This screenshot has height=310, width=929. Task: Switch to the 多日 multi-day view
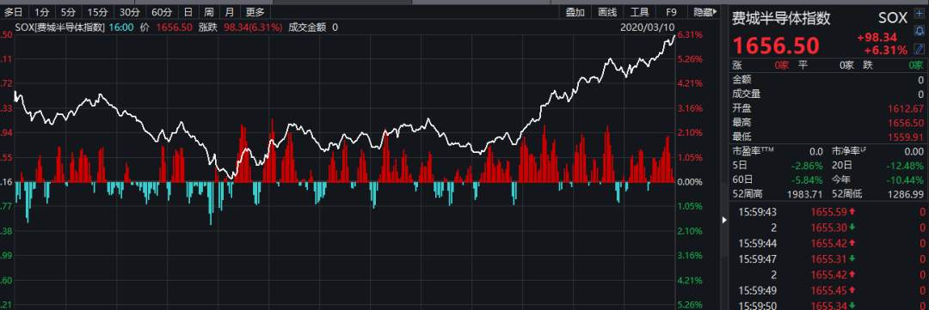click(x=14, y=12)
